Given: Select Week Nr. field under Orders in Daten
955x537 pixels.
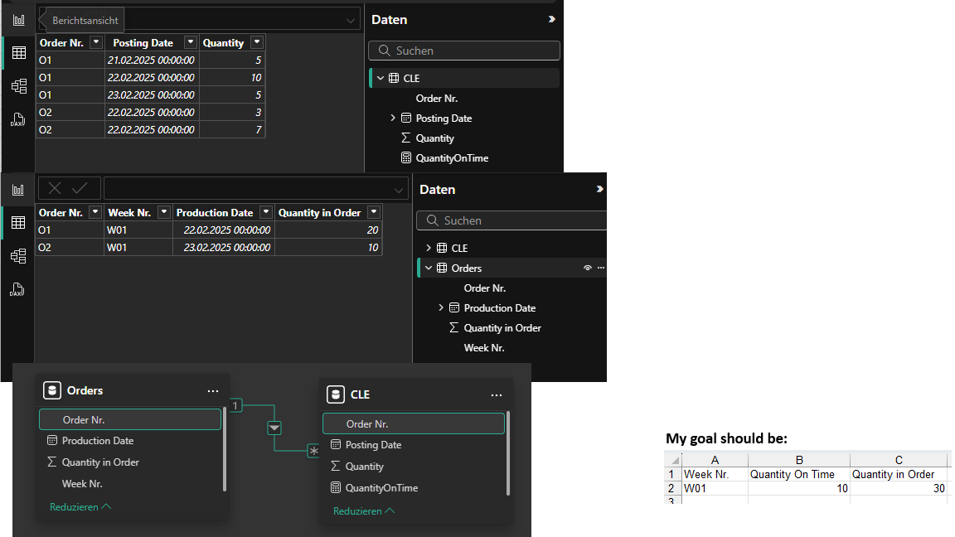Looking at the screenshot, I should point(484,348).
